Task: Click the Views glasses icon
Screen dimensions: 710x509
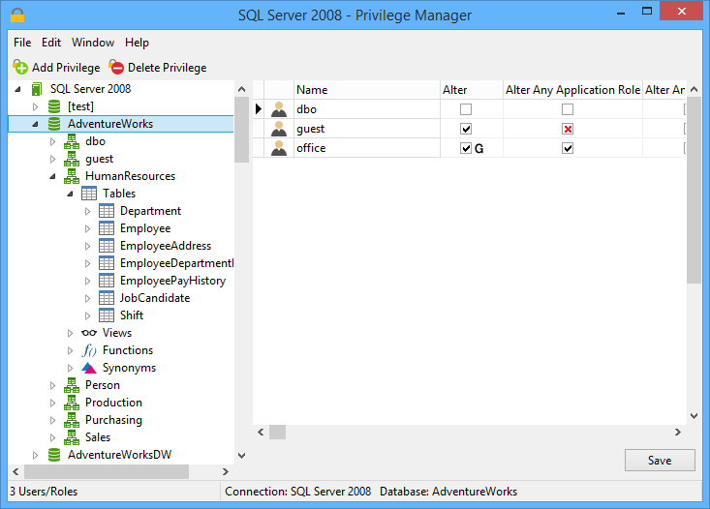Action: tap(89, 333)
